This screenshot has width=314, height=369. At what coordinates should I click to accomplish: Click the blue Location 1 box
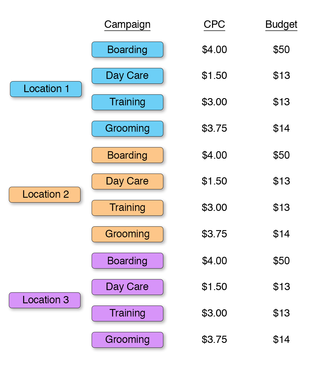click(46, 89)
